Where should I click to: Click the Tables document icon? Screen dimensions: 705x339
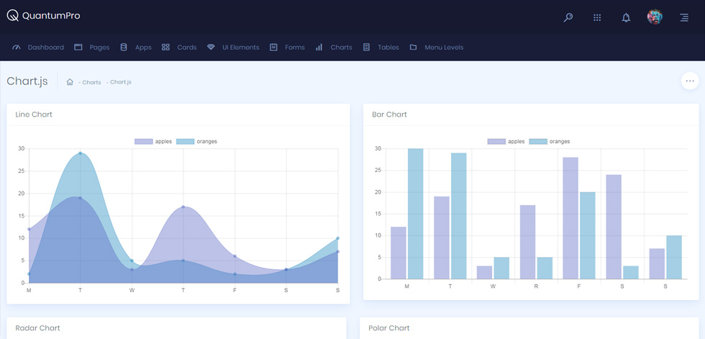pyautogui.click(x=366, y=48)
